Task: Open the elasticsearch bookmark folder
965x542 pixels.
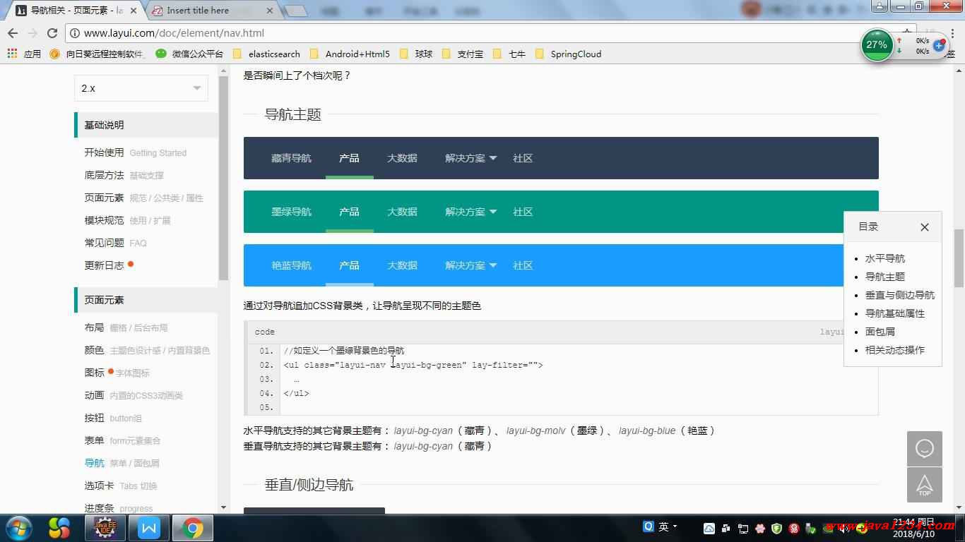Action: pyautogui.click(x=266, y=54)
